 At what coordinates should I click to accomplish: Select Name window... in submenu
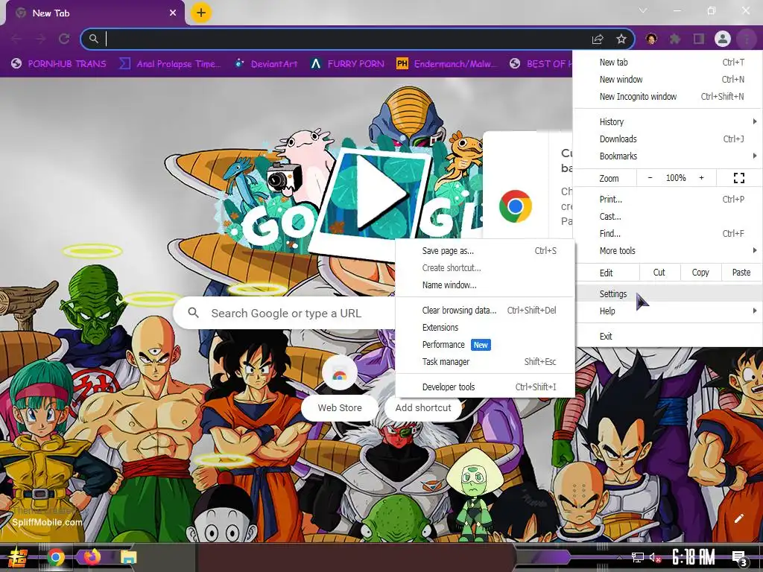point(485,285)
